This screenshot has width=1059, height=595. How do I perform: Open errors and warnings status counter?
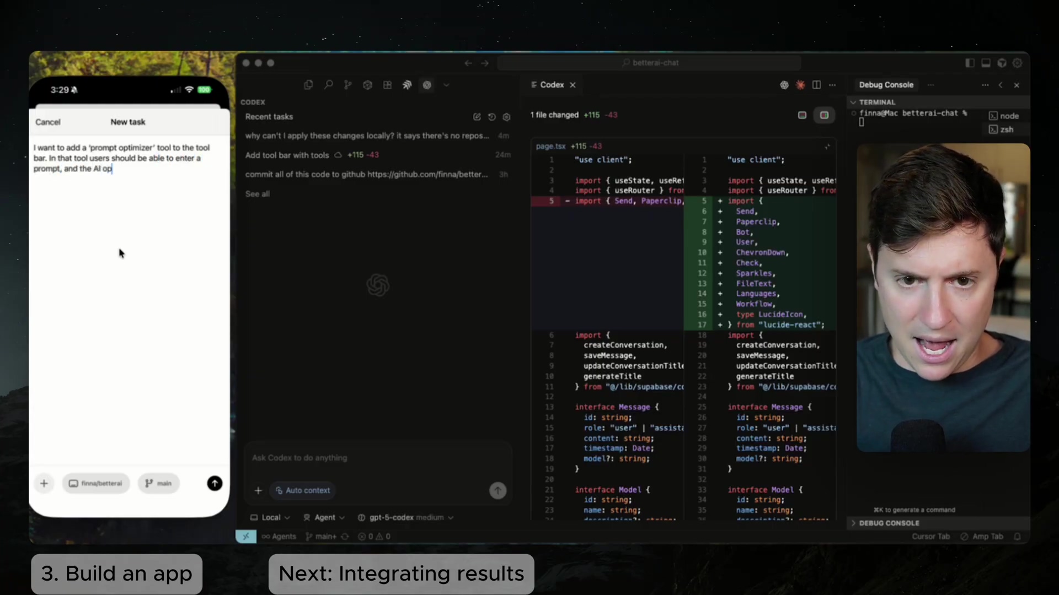tap(374, 537)
